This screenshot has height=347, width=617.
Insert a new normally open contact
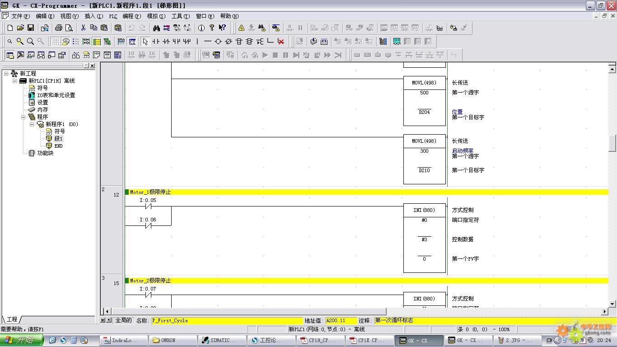tap(156, 42)
